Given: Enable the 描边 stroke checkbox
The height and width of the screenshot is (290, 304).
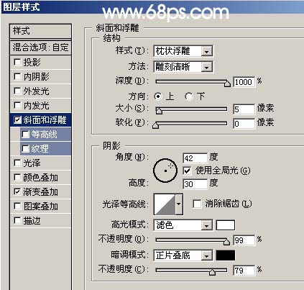Looking at the screenshot, I should [x=17, y=221].
